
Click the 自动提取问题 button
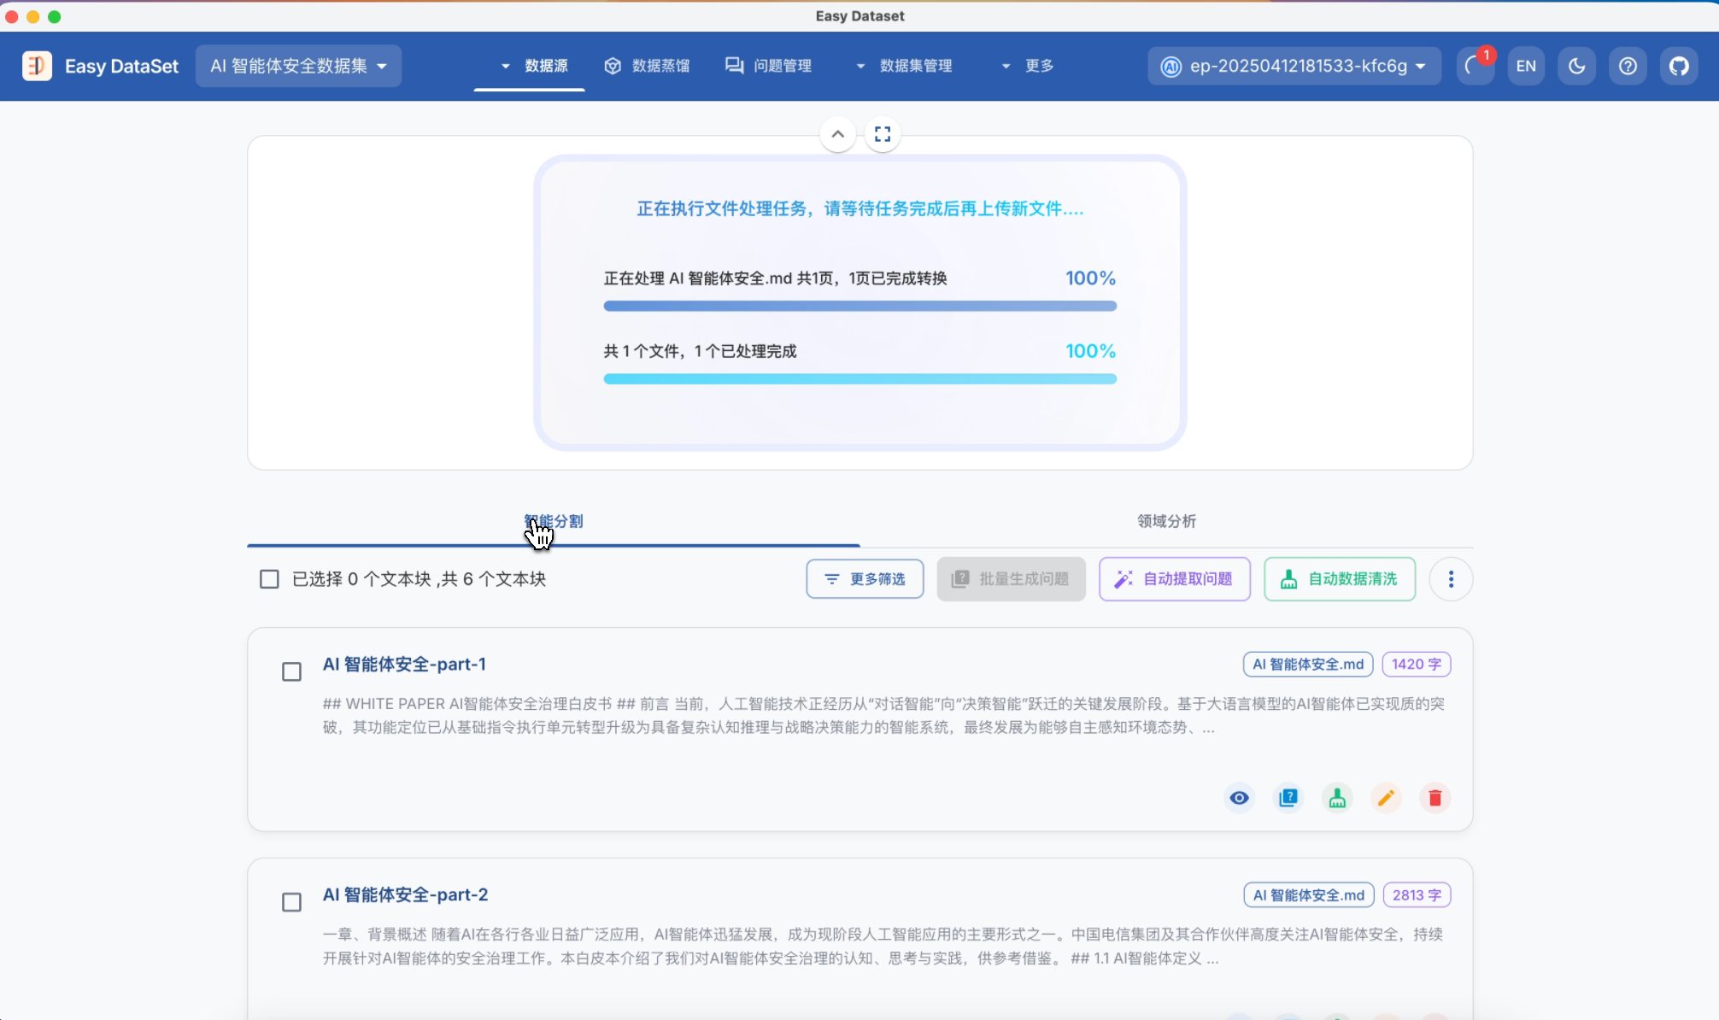(x=1174, y=579)
